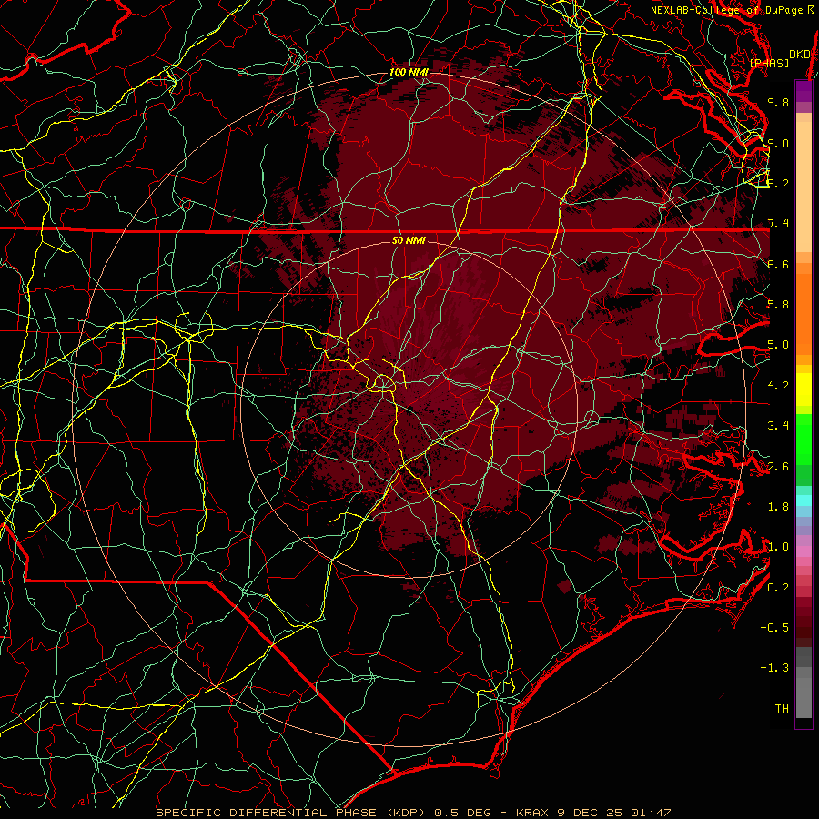Click the "100 NMI" range ring label
Image resolution: width=819 pixels, height=819 pixels.
[409, 72]
